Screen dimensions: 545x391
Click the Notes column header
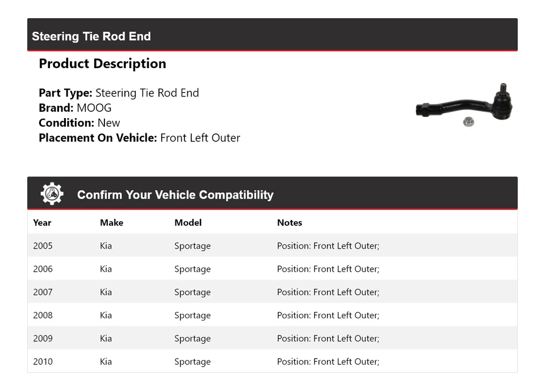(290, 222)
